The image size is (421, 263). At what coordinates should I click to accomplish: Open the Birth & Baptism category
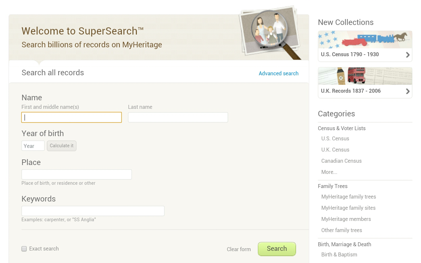pos(339,254)
